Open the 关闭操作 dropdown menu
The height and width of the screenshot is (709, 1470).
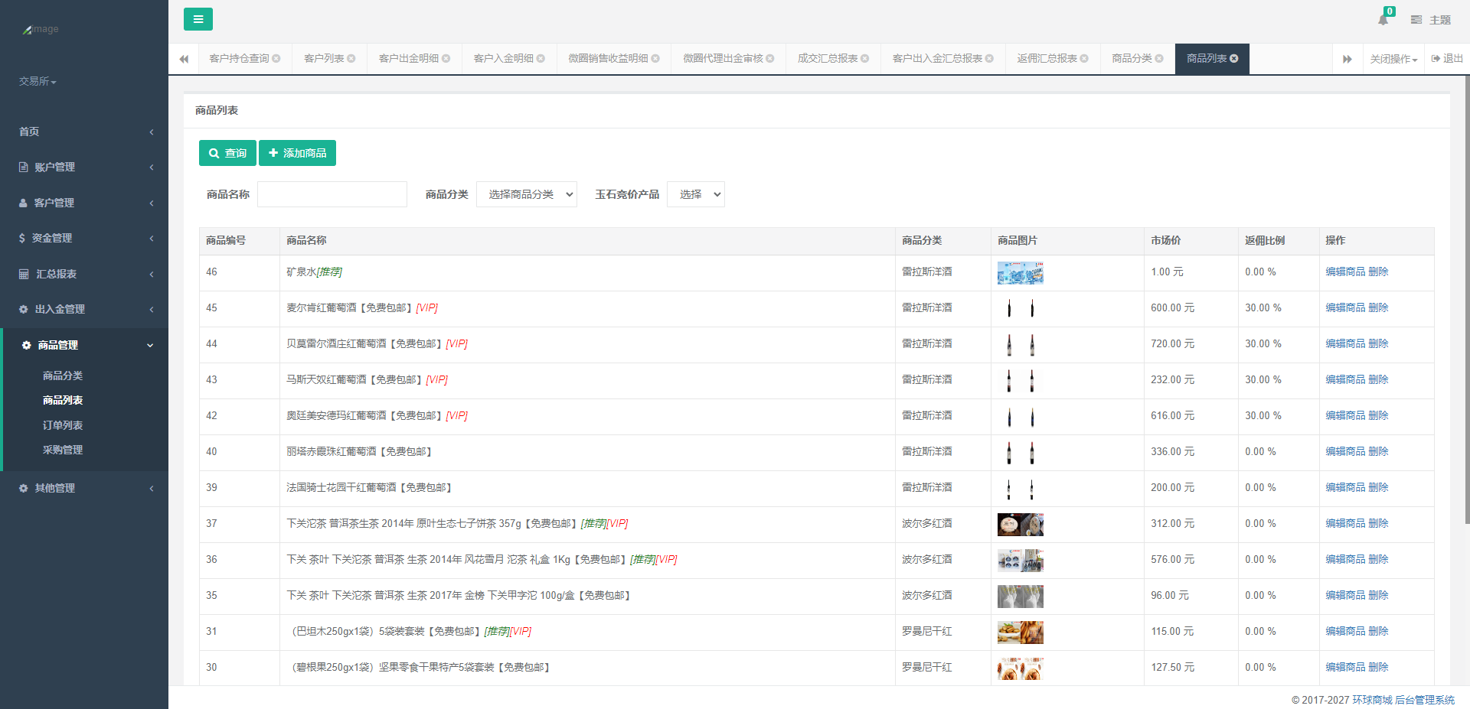pos(1393,59)
